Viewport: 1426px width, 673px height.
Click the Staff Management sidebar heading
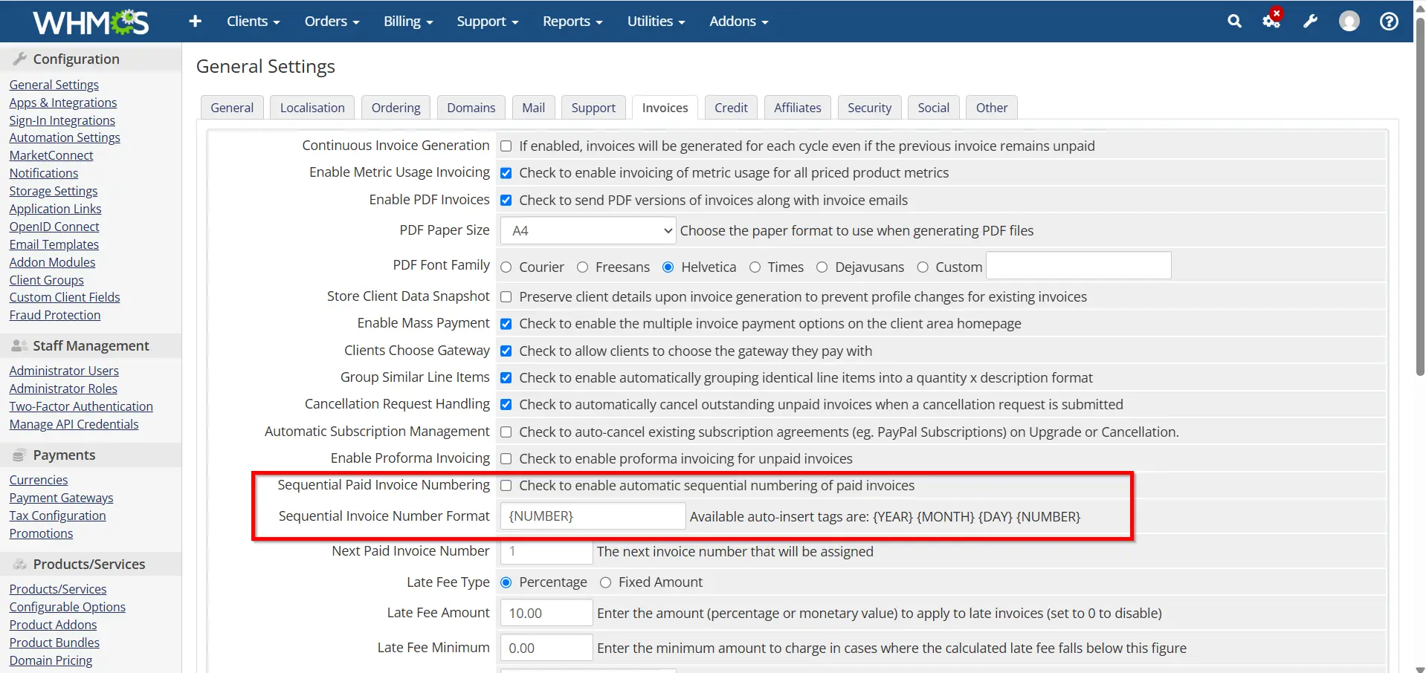coord(91,345)
